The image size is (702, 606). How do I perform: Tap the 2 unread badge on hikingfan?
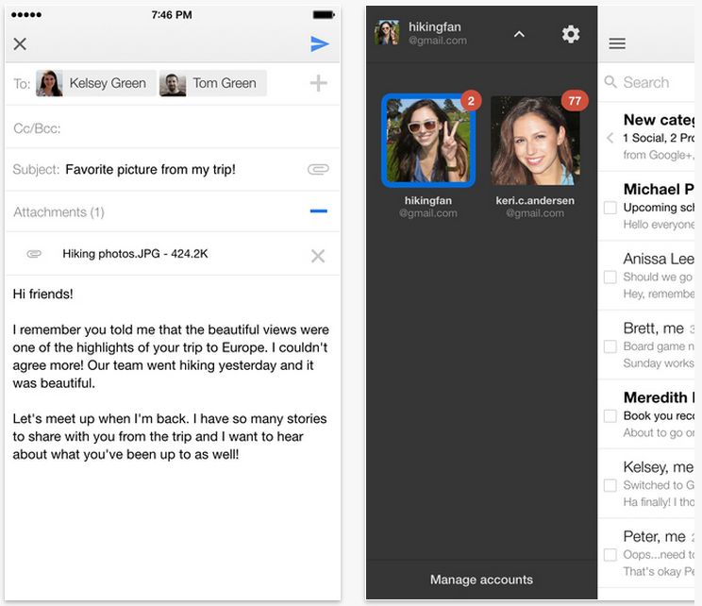coord(471,101)
